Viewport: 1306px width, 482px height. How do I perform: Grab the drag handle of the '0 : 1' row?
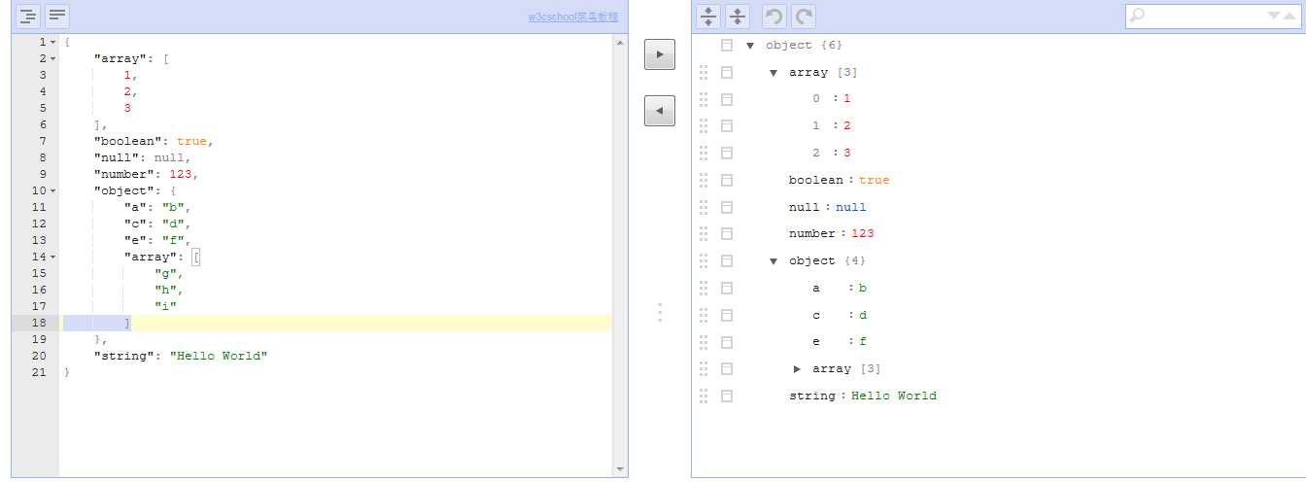(x=704, y=98)
